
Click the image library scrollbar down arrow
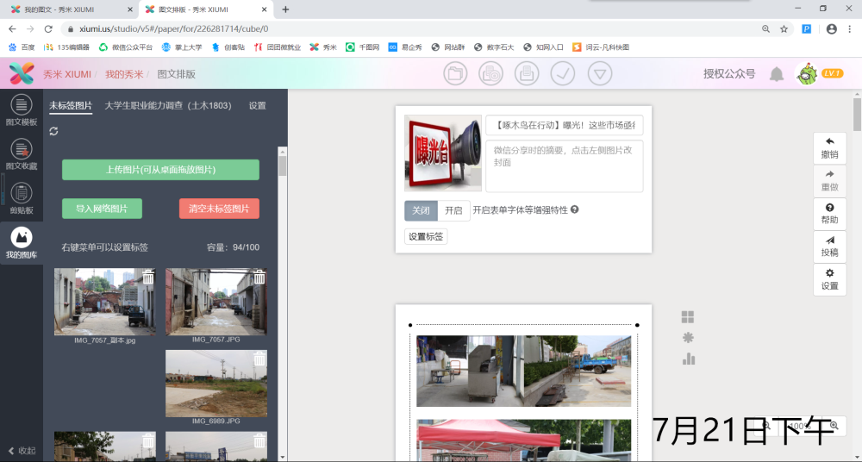[x=283, y=457]
